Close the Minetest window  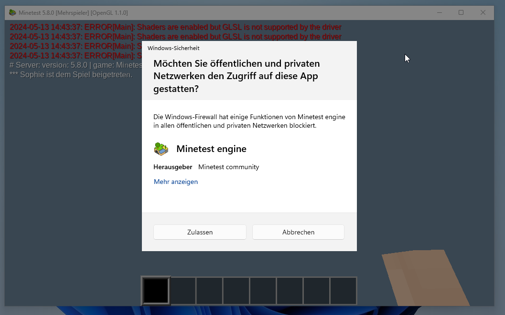tap(483, 12)
